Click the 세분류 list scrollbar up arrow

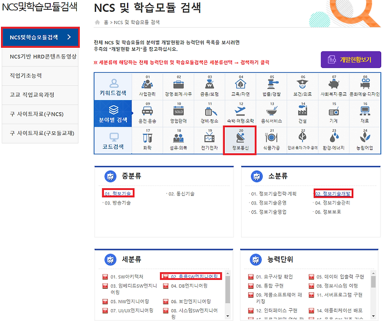coord(228,273)
